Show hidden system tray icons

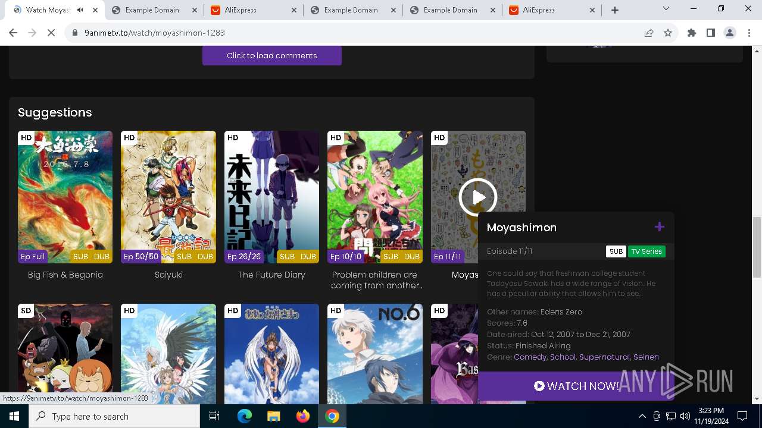(642, 416)
